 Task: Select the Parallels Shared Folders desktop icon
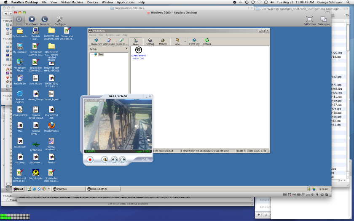coord(36,33)
